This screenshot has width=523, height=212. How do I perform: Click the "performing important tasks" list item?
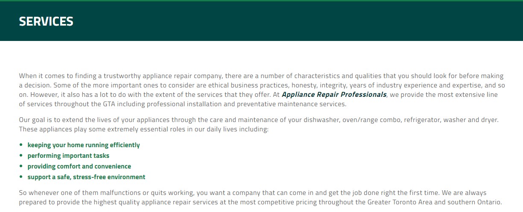tap(68, 156)
